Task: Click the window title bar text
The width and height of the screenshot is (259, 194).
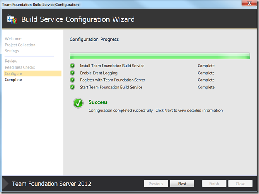Action: click(40, 5)
